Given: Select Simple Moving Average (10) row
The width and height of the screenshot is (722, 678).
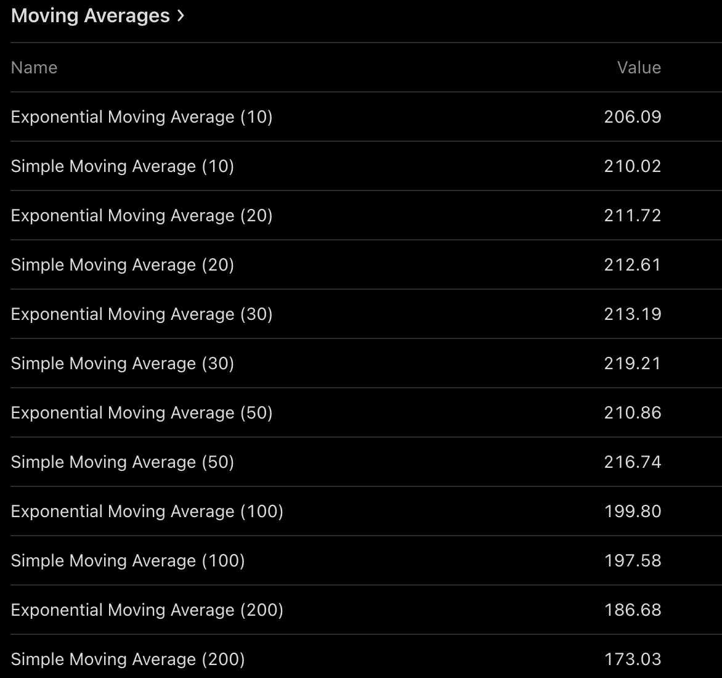Looking at the screenshot, I should click(x=123, y=166).
